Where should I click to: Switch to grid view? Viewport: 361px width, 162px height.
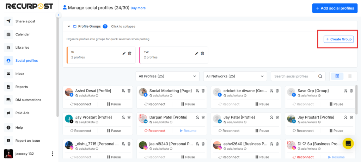337,76
